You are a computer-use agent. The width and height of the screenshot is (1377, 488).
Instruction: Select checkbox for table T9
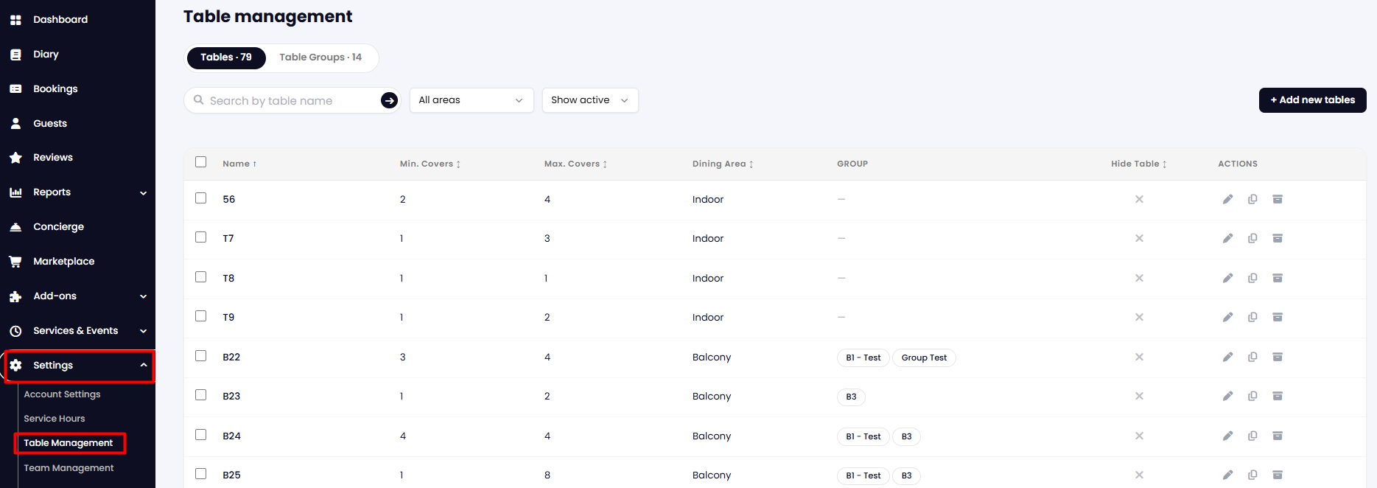[200, 316]
